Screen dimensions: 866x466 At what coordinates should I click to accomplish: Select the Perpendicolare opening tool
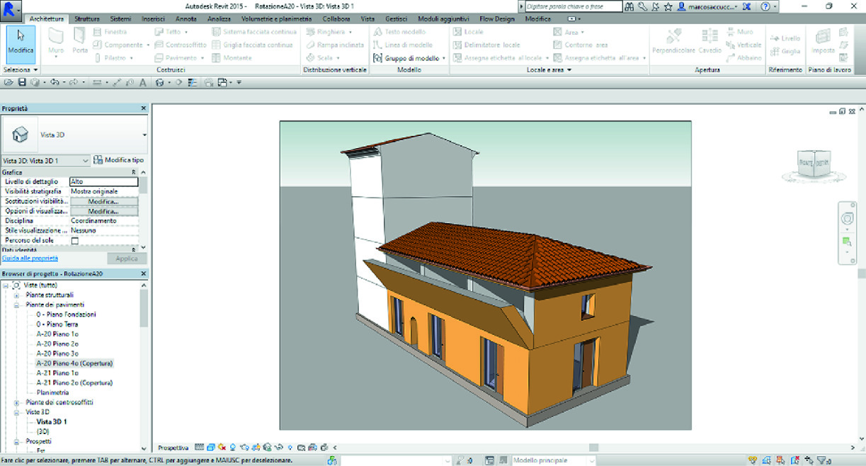674,42
